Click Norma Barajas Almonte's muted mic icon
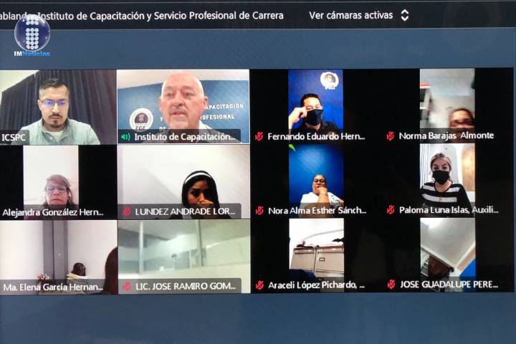Viewport: 516px width, 344px height. click(391, 136)
